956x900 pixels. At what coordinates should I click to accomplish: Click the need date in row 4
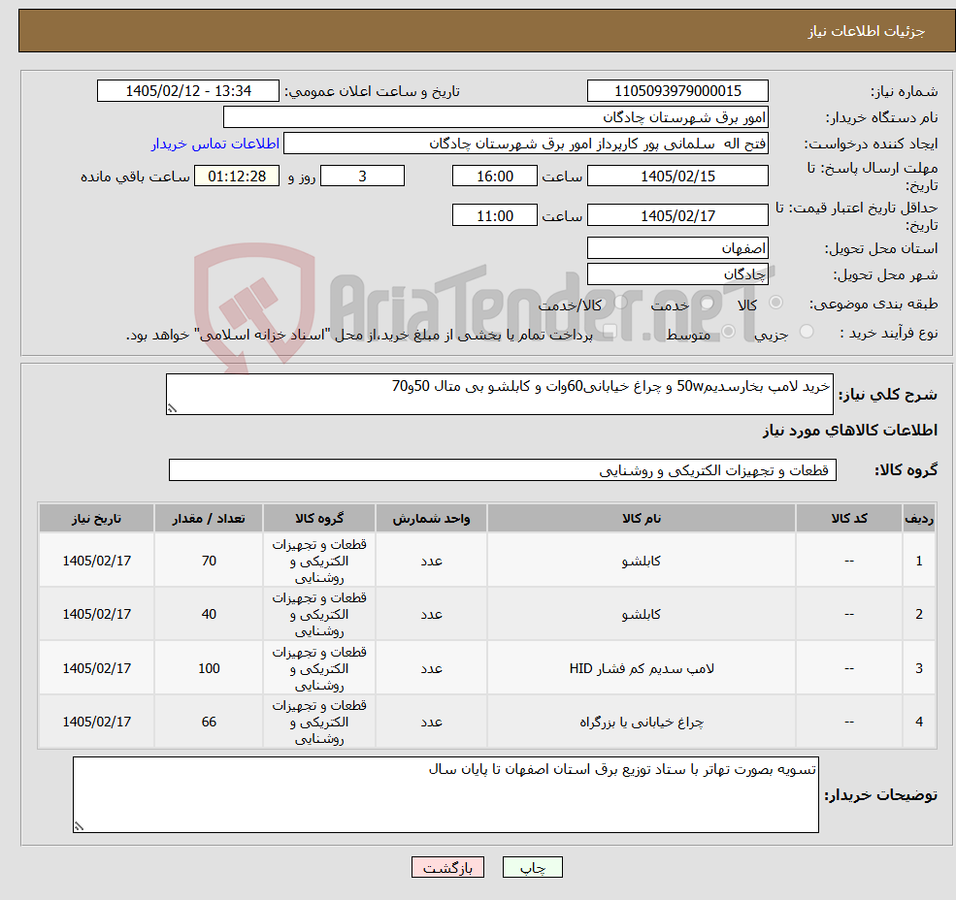click(96, 723)
